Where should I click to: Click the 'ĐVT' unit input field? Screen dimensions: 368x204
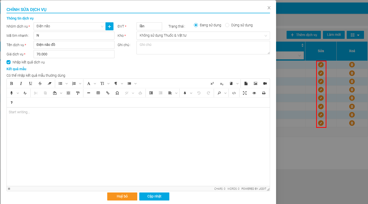149,26
